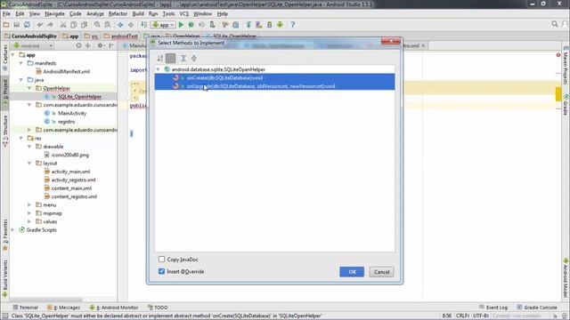The width and height of the screenshot is (570, 320).
Task: Open the TODO tool window tab
Action: tap(158, 308)
